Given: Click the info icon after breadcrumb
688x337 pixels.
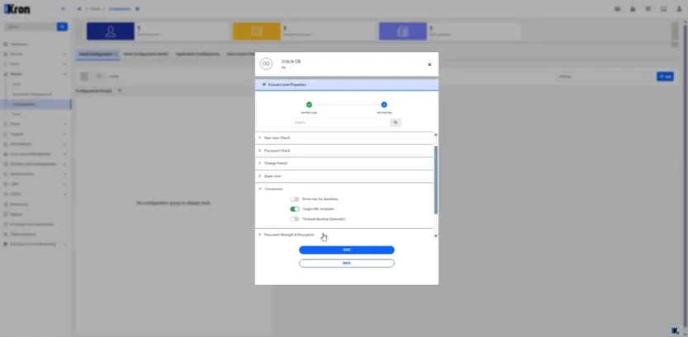Looking at the screenshot, I should (x=137, y=9).
